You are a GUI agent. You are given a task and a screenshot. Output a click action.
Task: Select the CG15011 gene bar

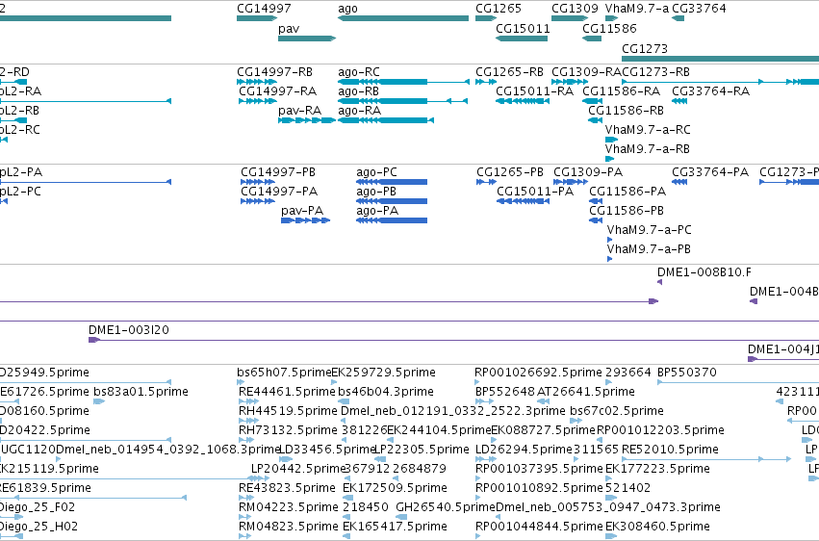click(x=522, y=39)
